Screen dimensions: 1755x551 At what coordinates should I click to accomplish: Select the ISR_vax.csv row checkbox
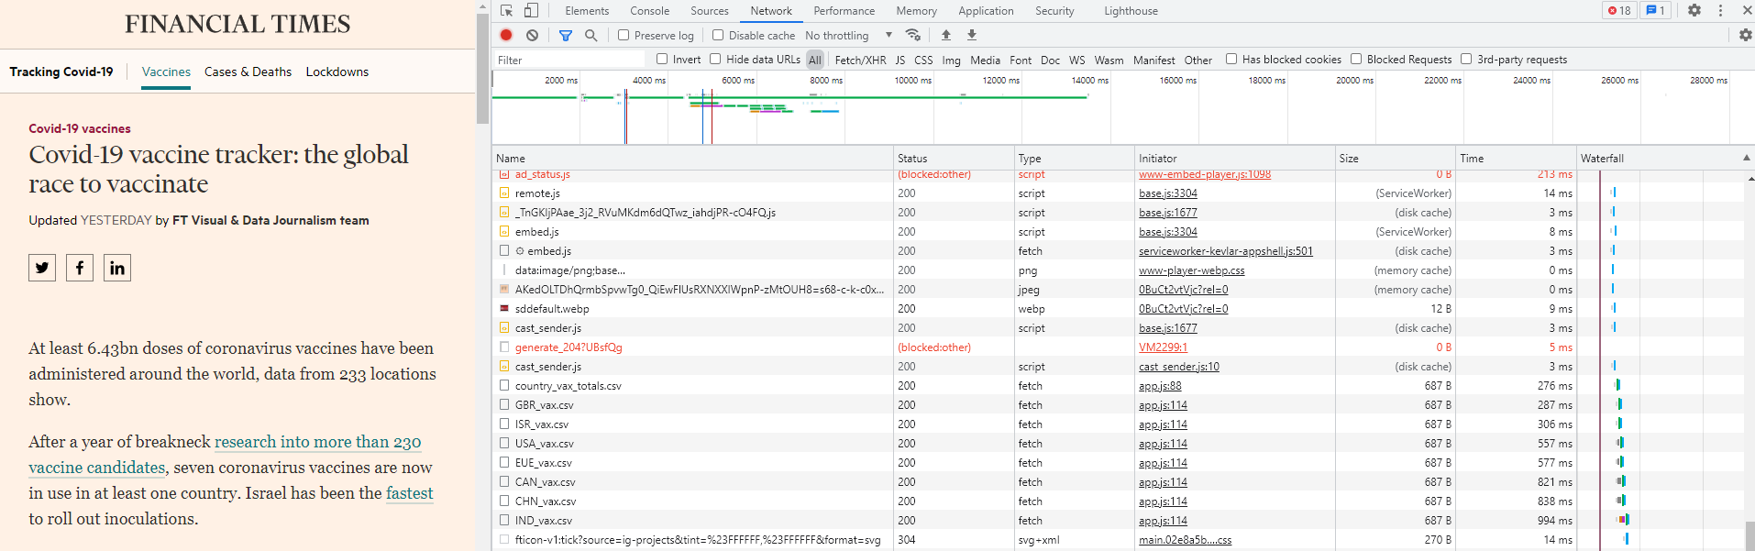pyautogui.click(x=504, y=424)
